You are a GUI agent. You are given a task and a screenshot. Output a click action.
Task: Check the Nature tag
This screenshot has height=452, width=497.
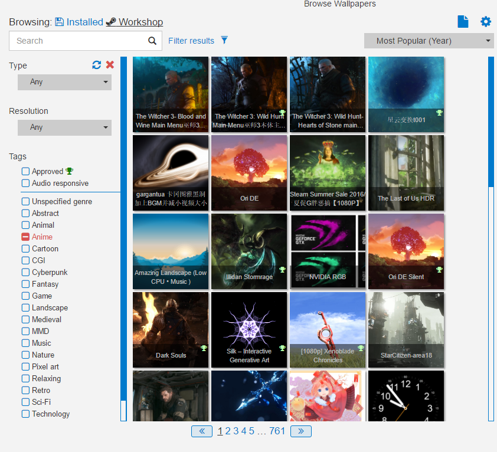tap(25, 355)
